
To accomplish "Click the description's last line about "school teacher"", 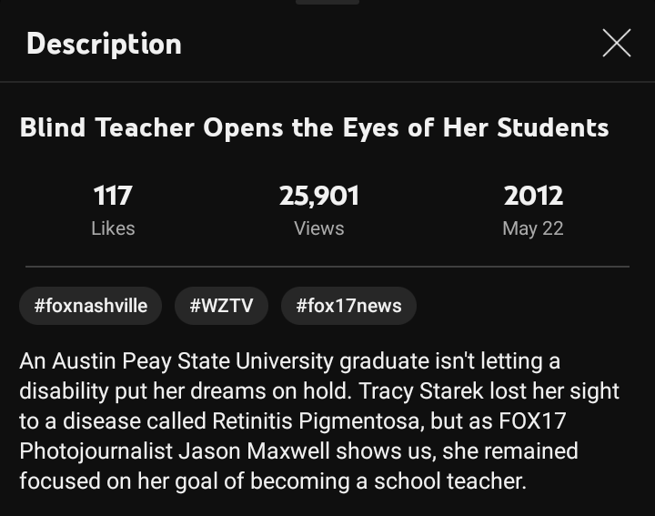I will click(273, 481).
